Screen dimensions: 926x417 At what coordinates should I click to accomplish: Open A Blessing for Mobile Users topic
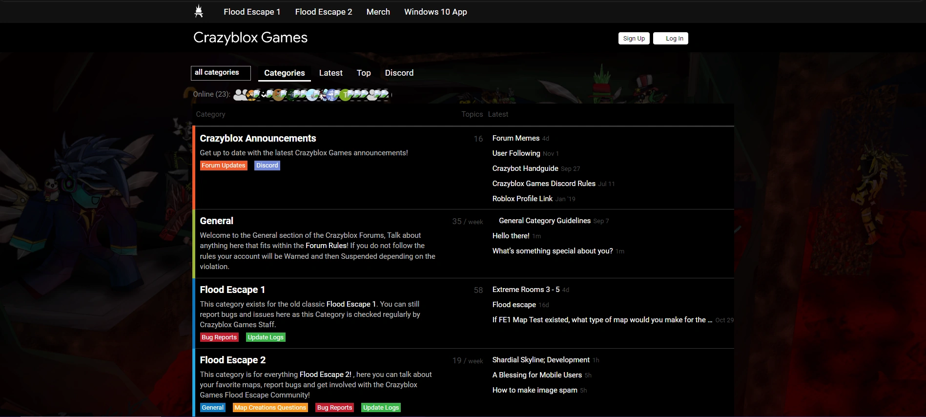(x=537, y=375)
